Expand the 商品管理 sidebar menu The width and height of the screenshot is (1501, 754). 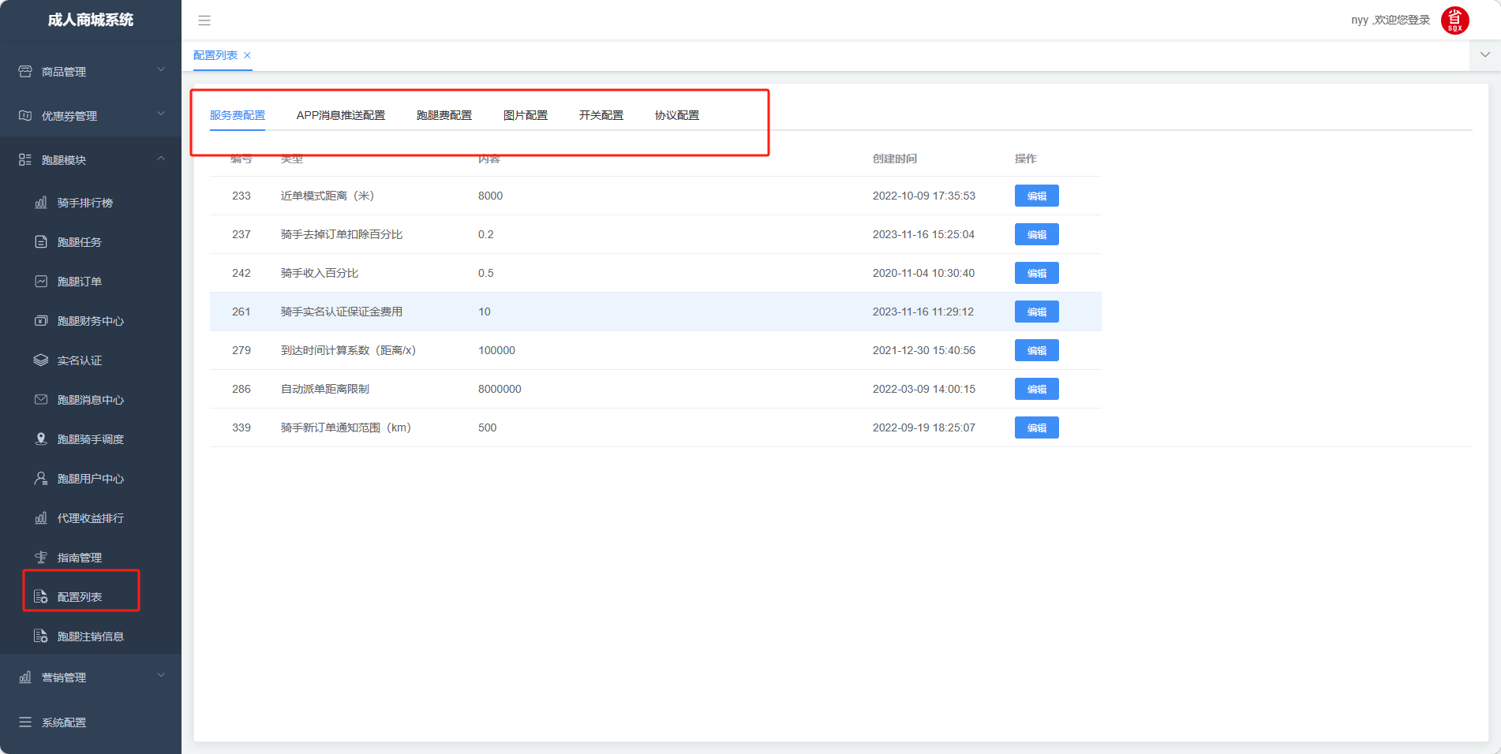click(90, 72)
